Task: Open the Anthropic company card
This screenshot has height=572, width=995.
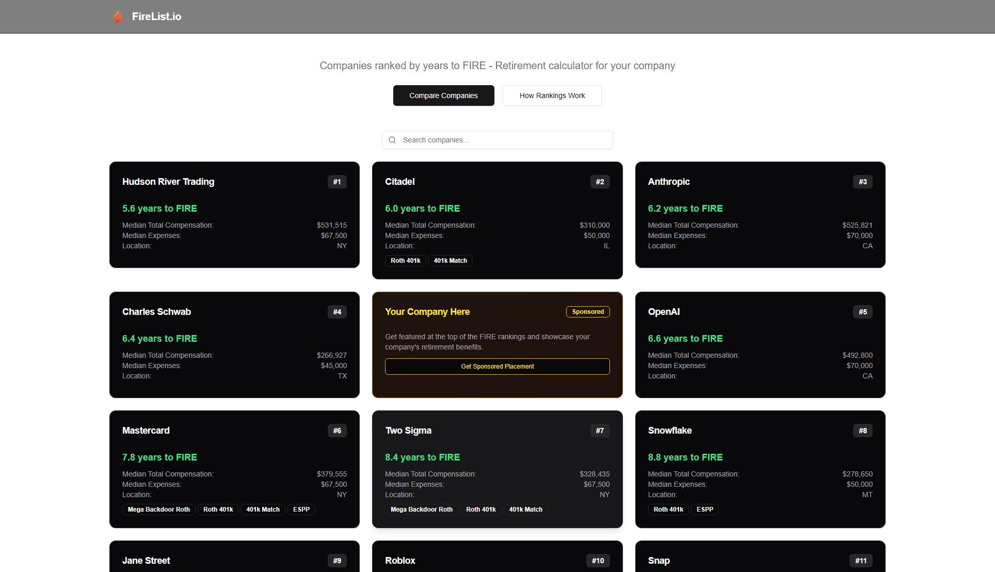Action: click(x=760, y=215)
